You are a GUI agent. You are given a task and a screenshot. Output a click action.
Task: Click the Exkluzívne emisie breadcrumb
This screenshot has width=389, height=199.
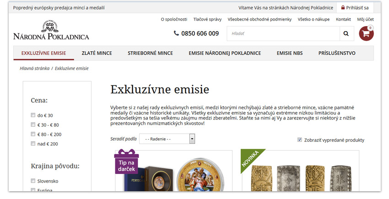point(72,68)
